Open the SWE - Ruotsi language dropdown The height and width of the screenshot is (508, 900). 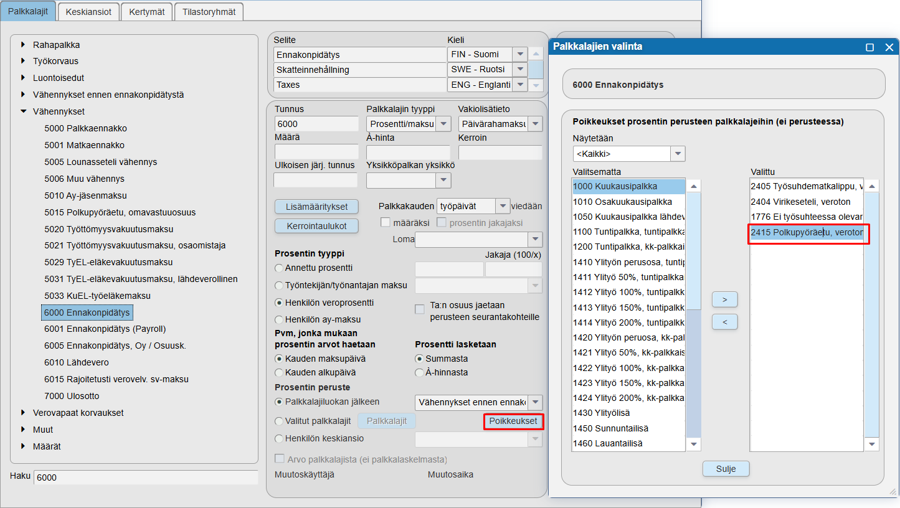(520, 69)
